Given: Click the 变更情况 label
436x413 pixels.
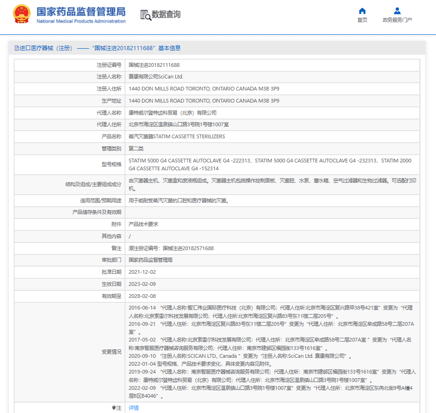Looking at the screenshot, I should pyautogui.click(x=111, y=352).
